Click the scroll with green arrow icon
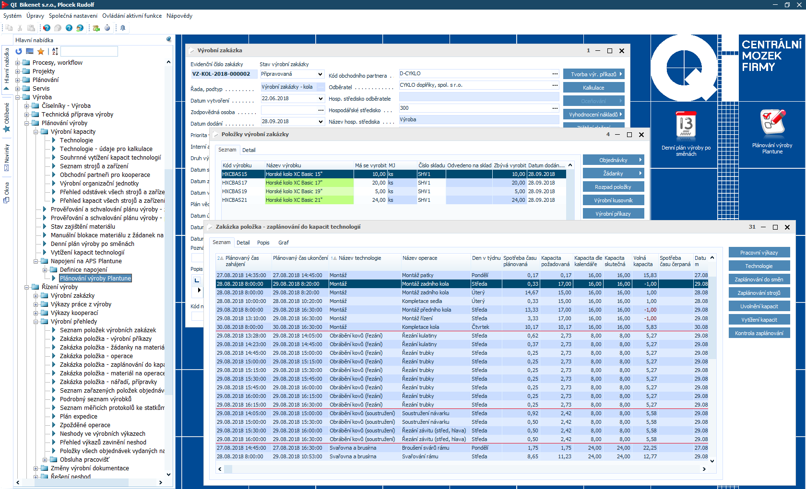Image resolution: width=806 pixels, height=489 pixels. [x=96, y=28]
